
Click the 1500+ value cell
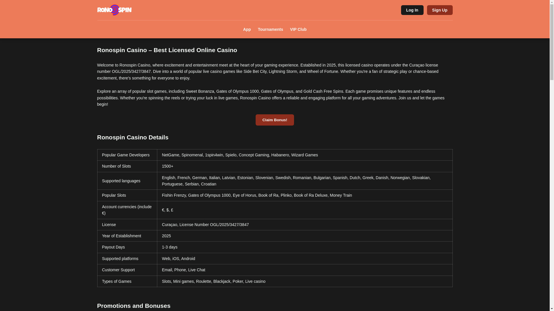(x=305, y=166)
